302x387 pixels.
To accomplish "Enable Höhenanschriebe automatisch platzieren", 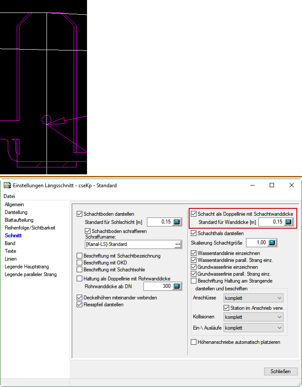I will pyautogui.click(x=194, y=342).
